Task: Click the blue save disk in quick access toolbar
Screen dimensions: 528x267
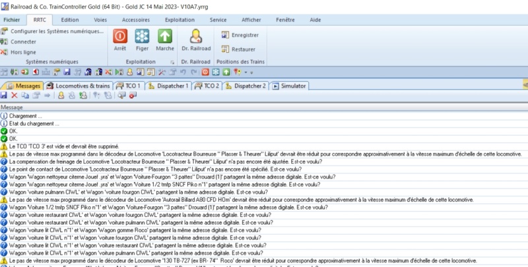Action: (x=67, y=72)
